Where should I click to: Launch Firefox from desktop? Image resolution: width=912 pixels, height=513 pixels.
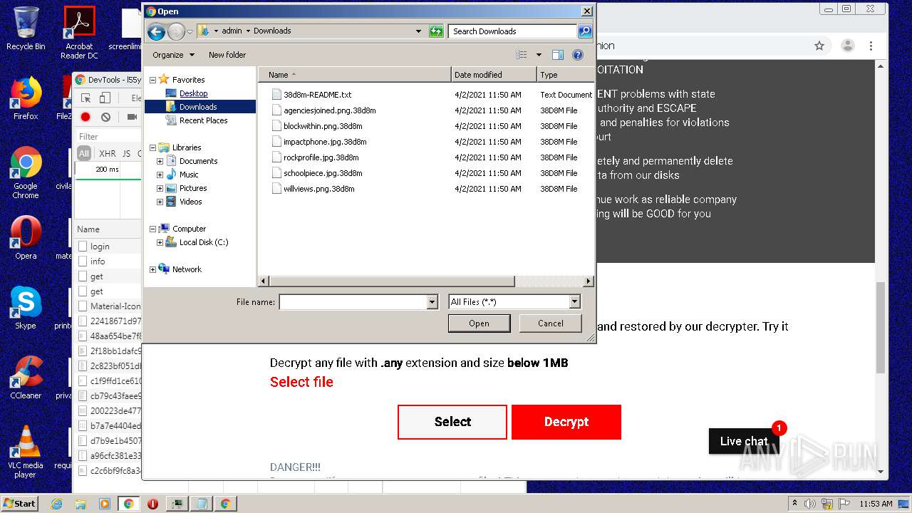tap(26, 98)
